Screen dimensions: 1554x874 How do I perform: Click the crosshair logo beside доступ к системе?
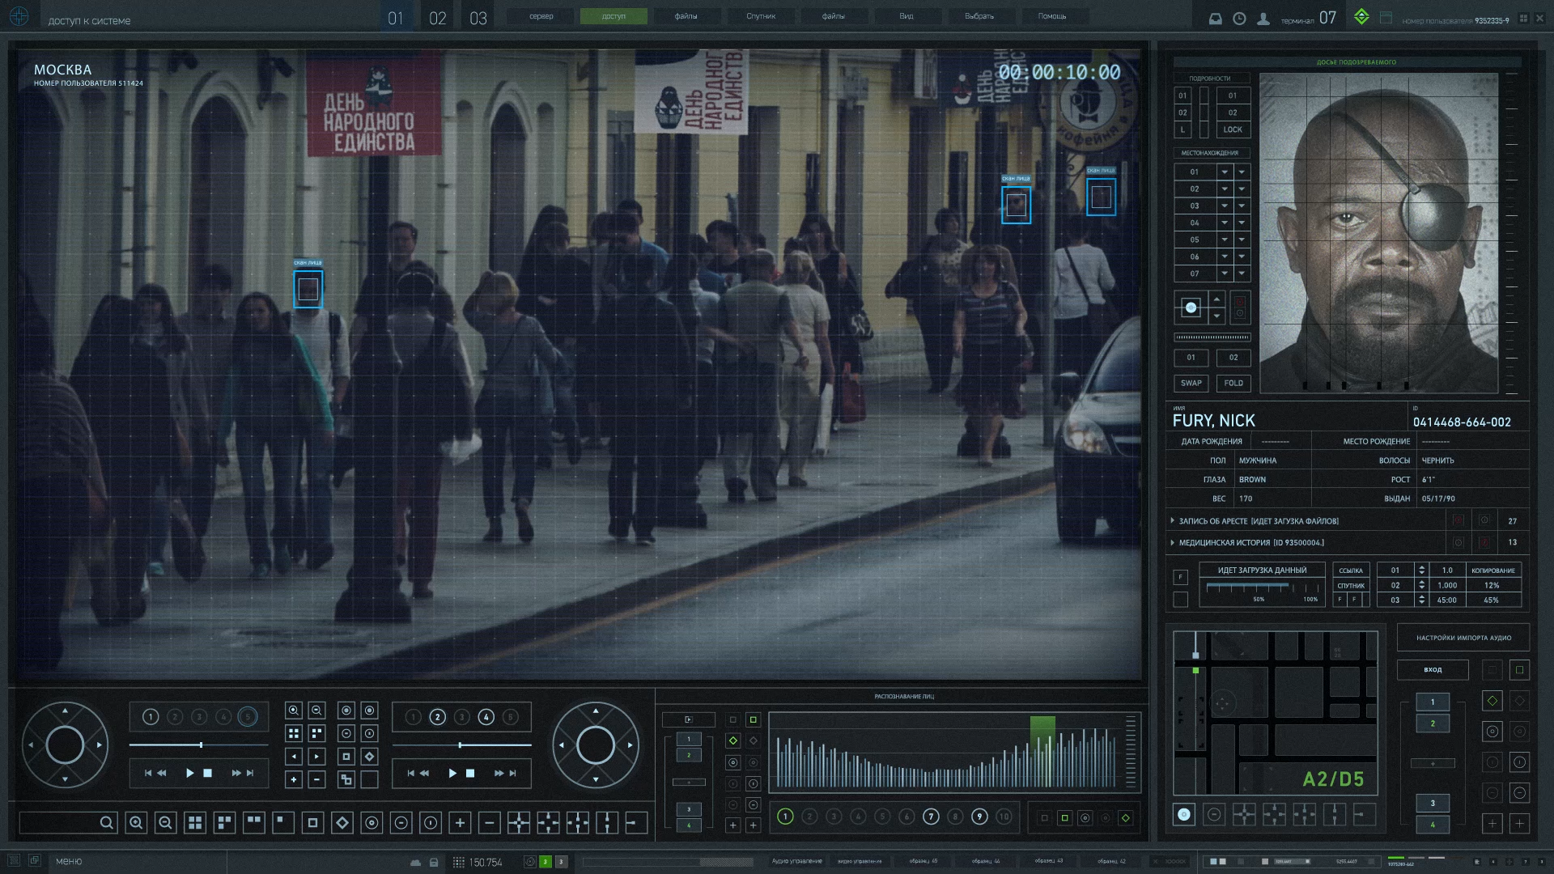(19, 16)
